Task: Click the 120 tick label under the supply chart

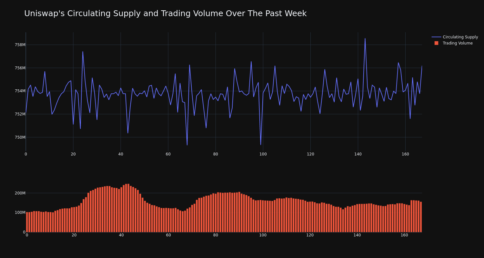Action: coord(310,154)
